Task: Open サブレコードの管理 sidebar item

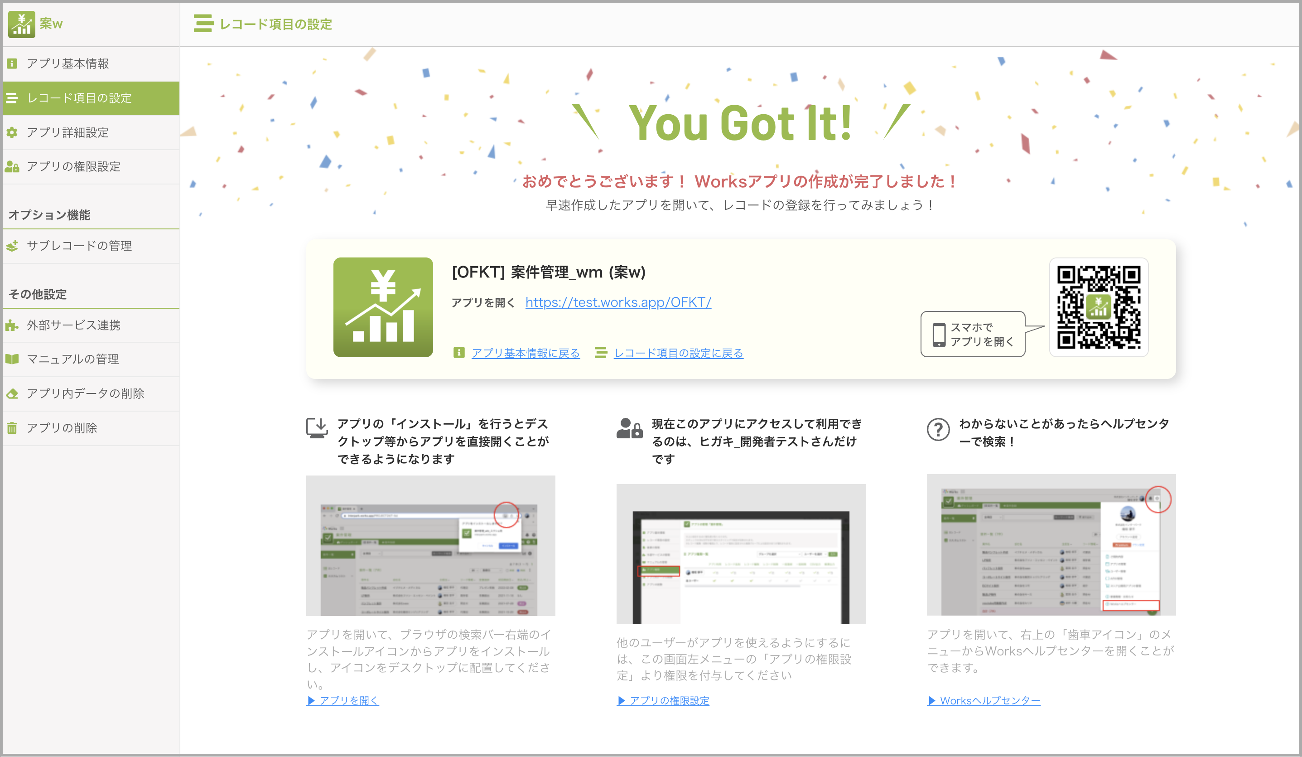Action: pyautogui.click(x=91, y=246)
